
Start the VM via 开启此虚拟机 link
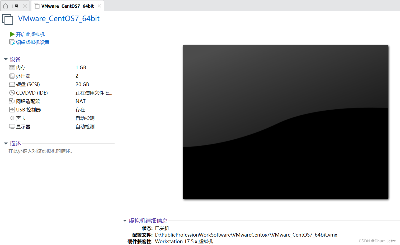pos(30,35)
